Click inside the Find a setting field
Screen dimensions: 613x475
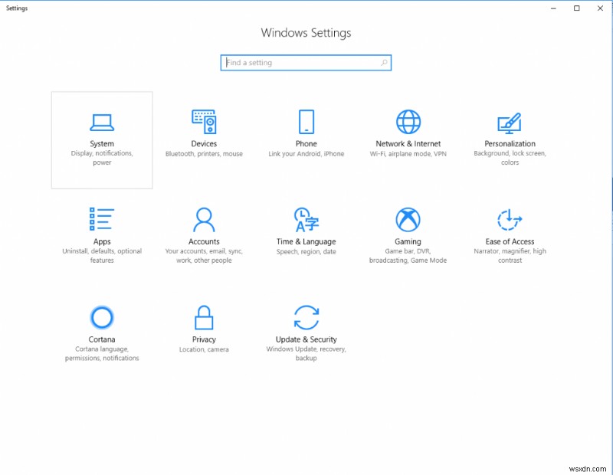coord(299,62)
